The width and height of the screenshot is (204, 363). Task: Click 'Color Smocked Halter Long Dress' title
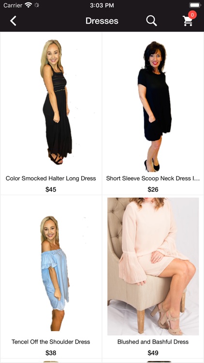[x=51, y=179]
